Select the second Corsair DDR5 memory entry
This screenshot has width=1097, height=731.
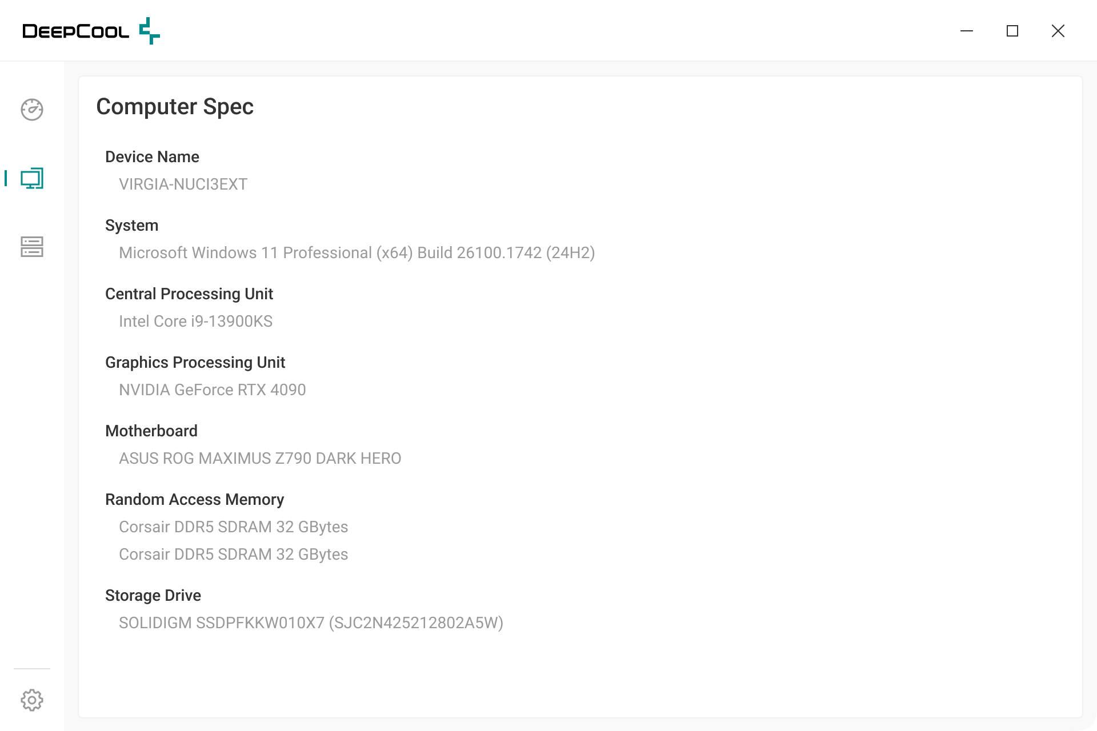233,555
